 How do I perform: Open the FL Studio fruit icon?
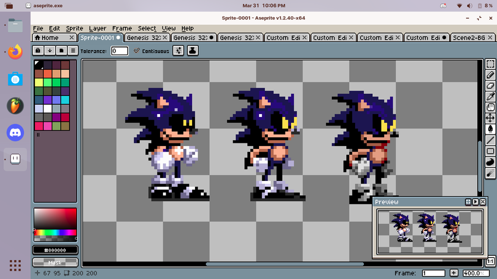click(x=15, y=105)
